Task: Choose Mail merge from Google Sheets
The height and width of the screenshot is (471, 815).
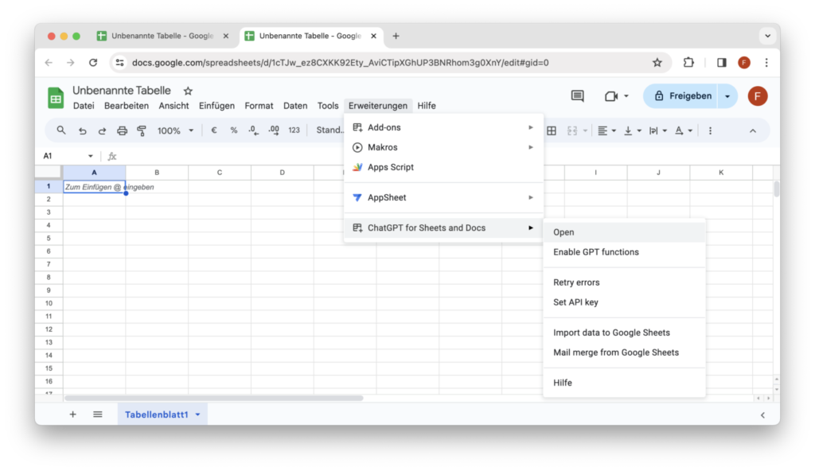Action: point(624,352)
